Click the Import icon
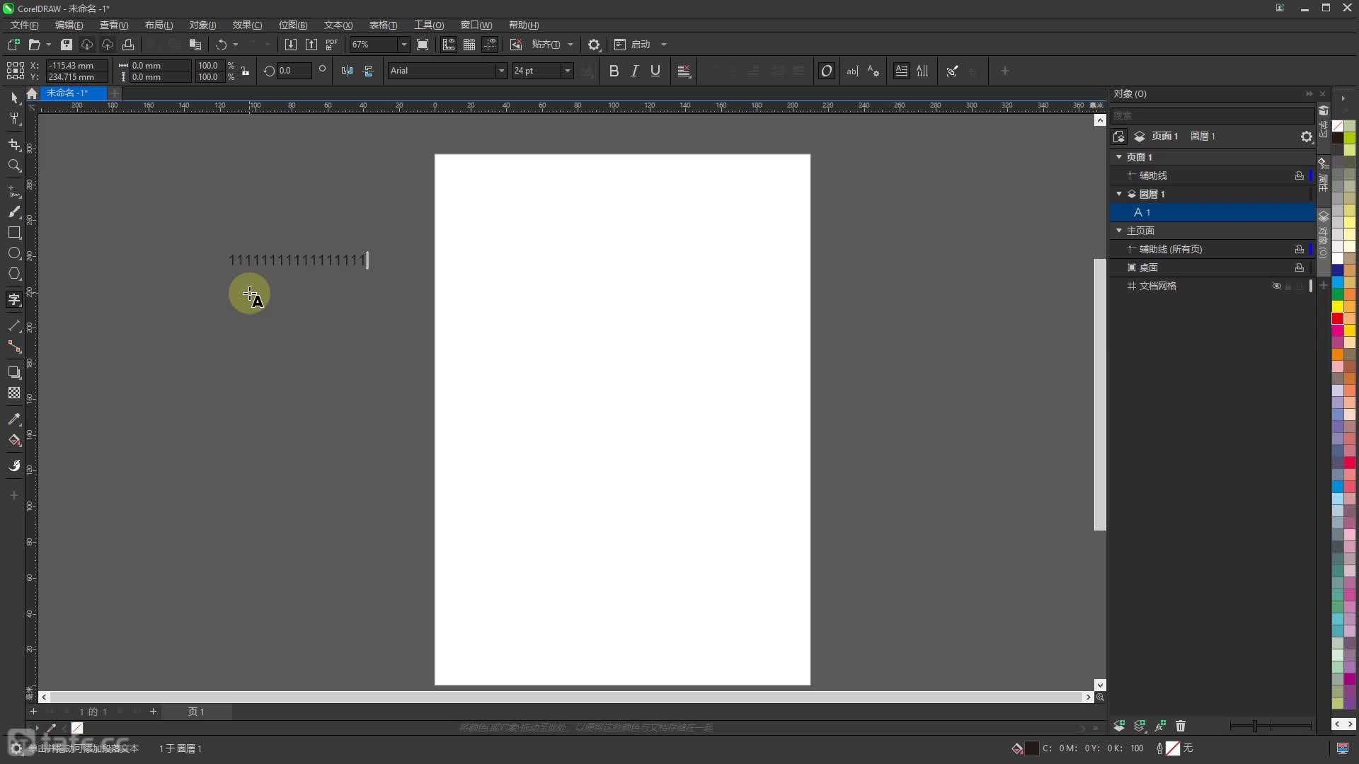The image size is (1359, 764). 290,45
